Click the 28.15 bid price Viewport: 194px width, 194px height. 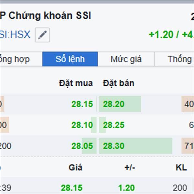pos(82,104)
